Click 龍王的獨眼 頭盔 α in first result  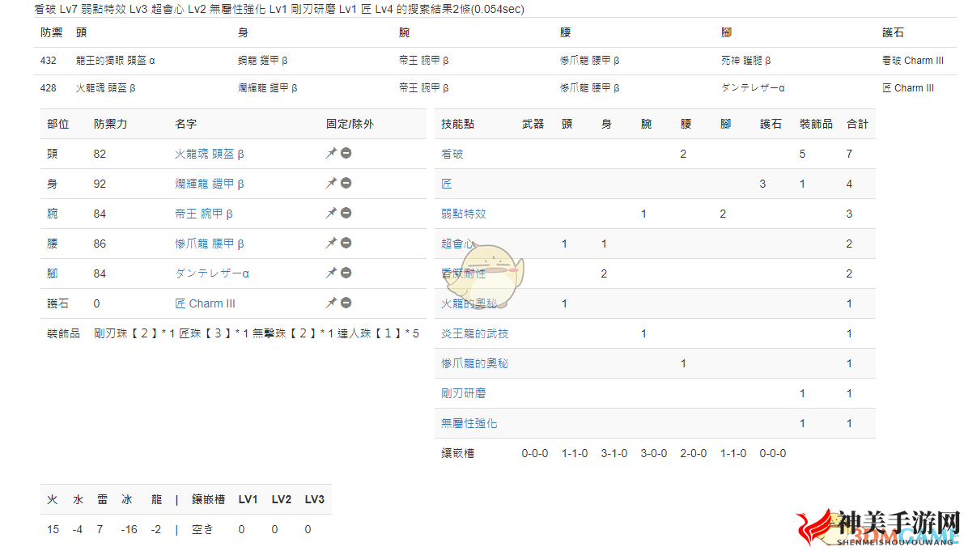tap(116, 61)
